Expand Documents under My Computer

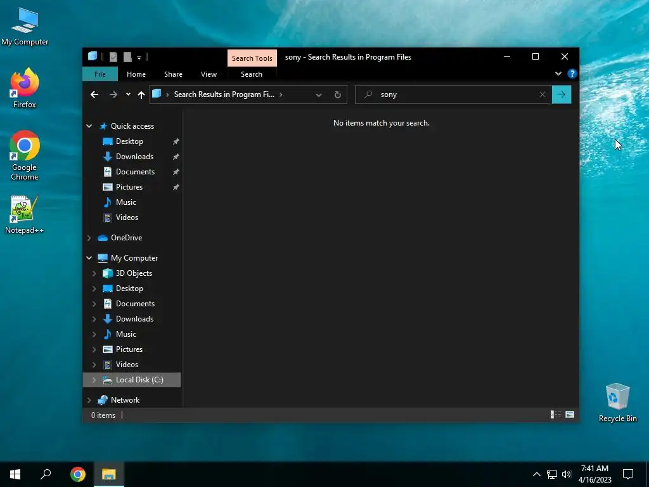94,304
